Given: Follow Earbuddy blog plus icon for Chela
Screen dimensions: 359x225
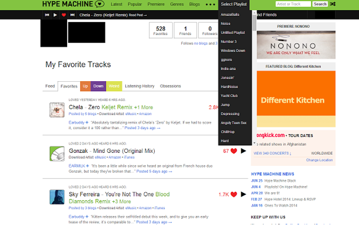Looking at the screenshot, I should click(x=87, y=123).
